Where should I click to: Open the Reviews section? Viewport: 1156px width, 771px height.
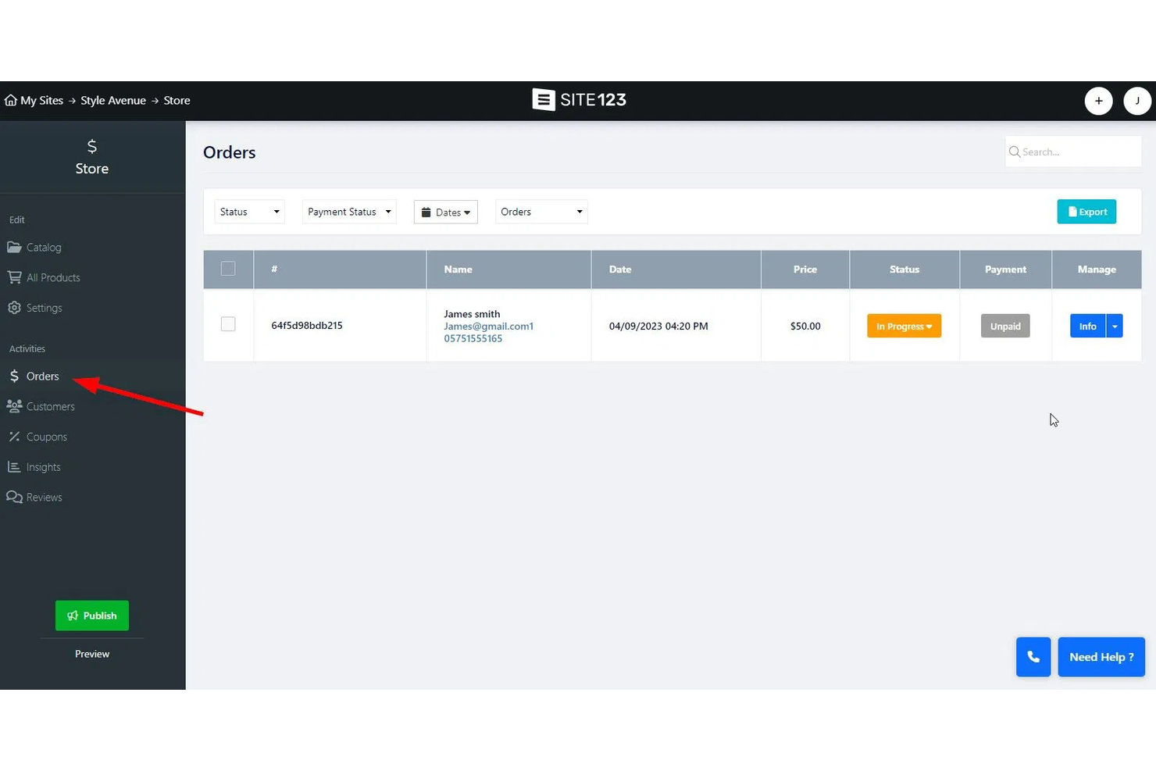point(43,497)
